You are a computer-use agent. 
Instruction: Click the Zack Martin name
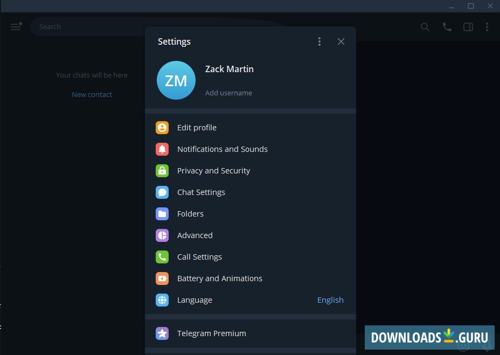click(x=230, y=69)
